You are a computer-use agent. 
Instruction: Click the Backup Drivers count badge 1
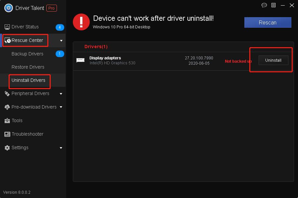tap(60, 54)
